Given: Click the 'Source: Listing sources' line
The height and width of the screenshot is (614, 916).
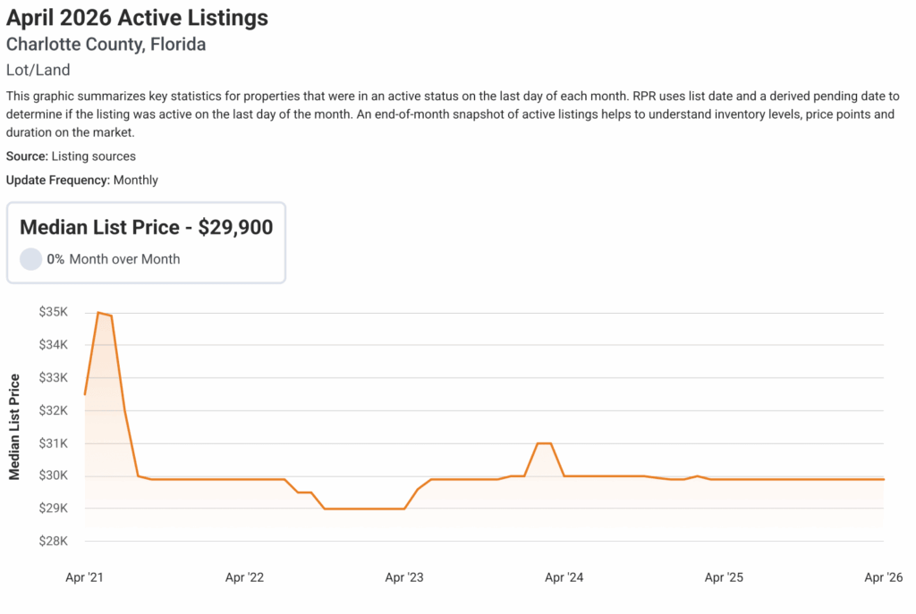Looking at the screenshot, I should point(71,156).
